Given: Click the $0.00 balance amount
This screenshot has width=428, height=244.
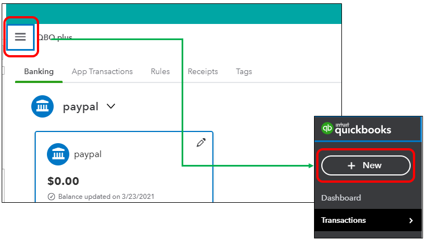Looking at the screenshot, I should (x=63, y=181).
